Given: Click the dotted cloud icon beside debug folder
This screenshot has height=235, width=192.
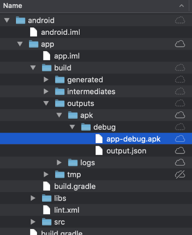Looking at the screenshot, I should click(180, 127).
